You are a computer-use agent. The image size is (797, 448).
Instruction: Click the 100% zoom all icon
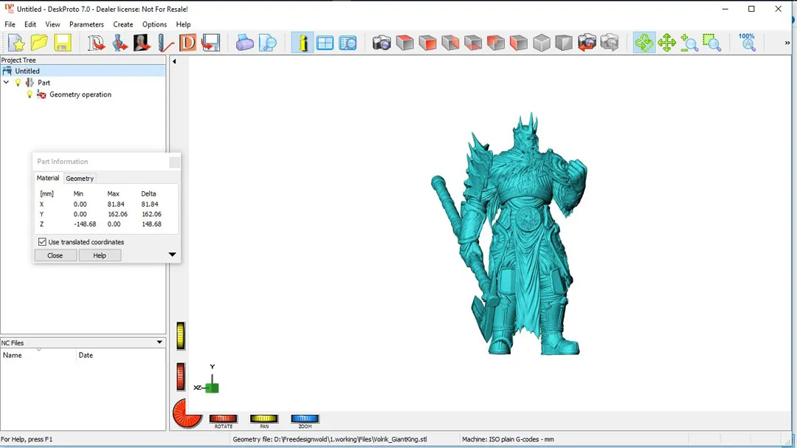pos(747,43)
